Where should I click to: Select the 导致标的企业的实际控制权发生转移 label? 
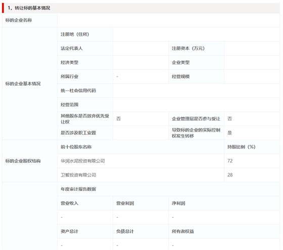point(196,133)
